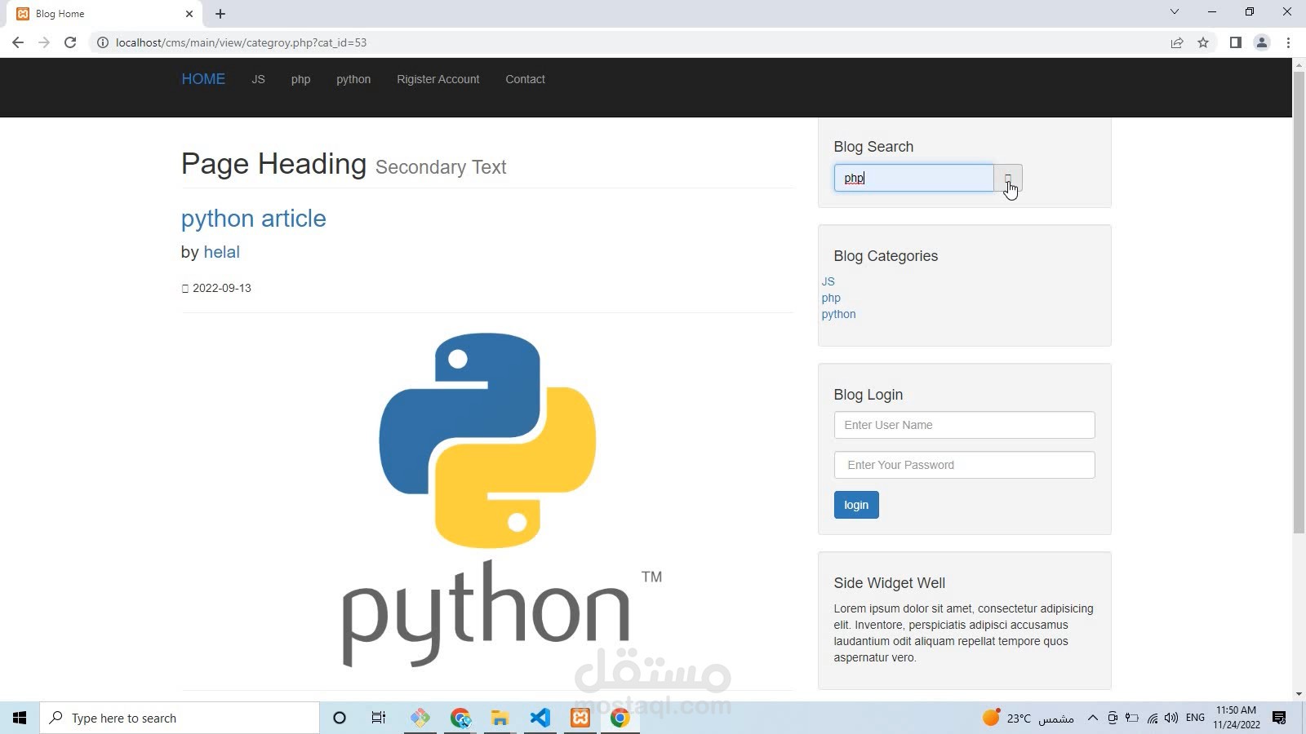Open the JS navbar item

(258, 79)
